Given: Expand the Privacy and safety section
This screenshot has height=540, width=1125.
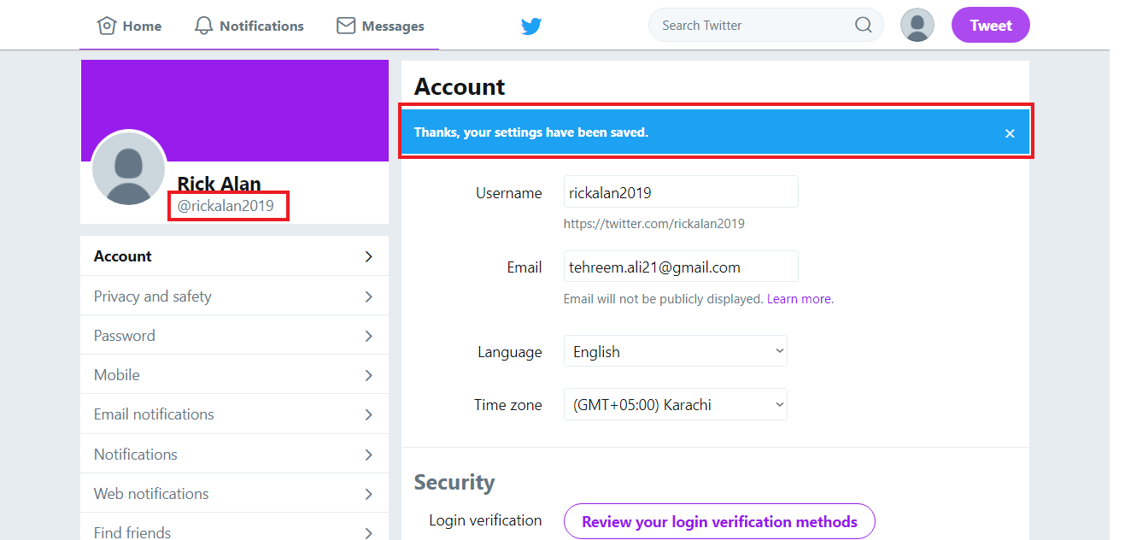Looking at the screenshot, I should click(152, 296).
